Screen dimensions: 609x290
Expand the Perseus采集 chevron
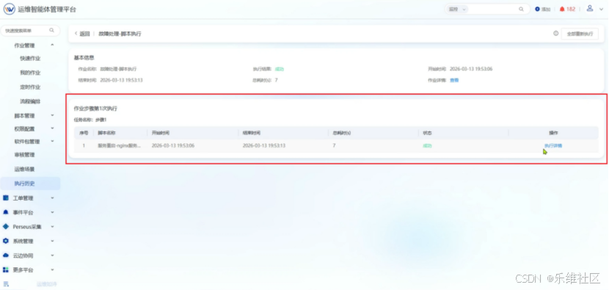pos(52,227)
